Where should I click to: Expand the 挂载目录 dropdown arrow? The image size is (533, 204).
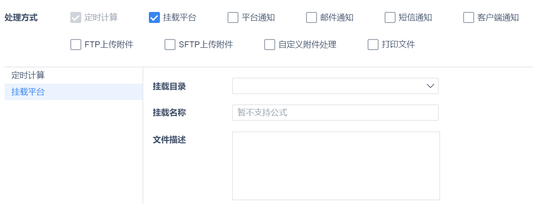pyautogui.click(x=431, y=86)
